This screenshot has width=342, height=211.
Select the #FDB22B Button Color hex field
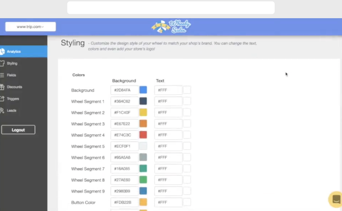point(124,202)
